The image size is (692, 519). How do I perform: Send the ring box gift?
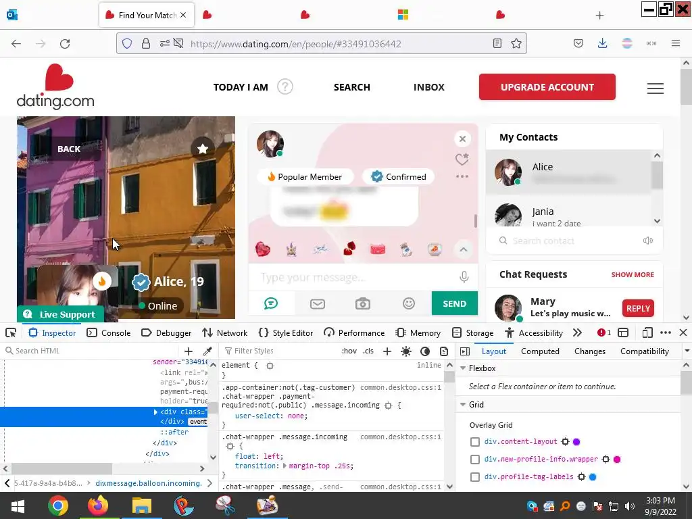(x=349, y=249)
